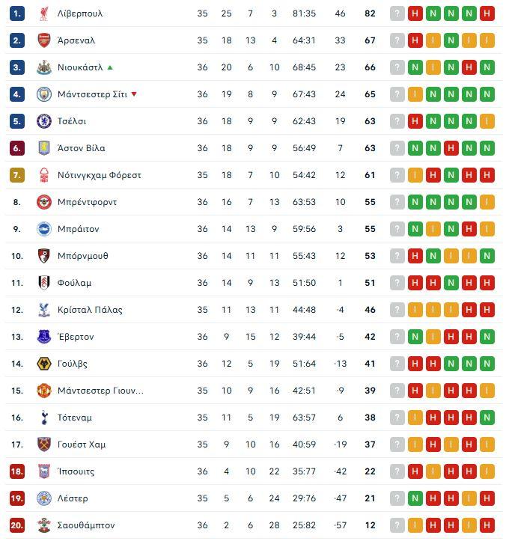
Task: Click the Chelsea club crest icon
Action: tap(44, 121)
